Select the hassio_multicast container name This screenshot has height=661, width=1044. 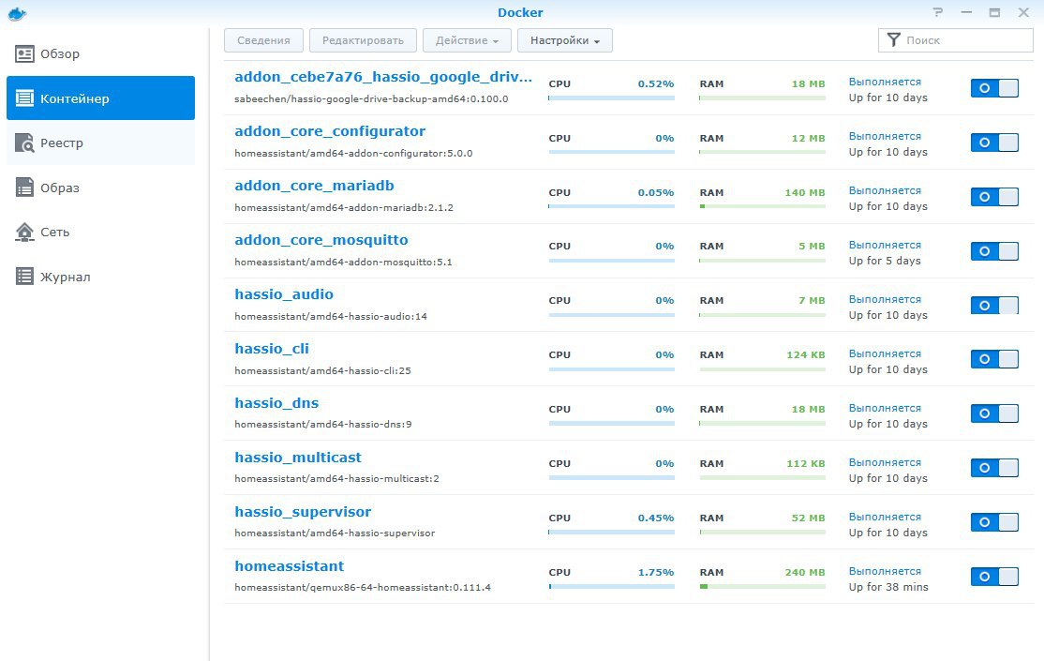(298, 458)
